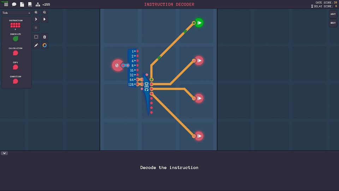Select the pencil wire-drawing tool

point(36,45)
